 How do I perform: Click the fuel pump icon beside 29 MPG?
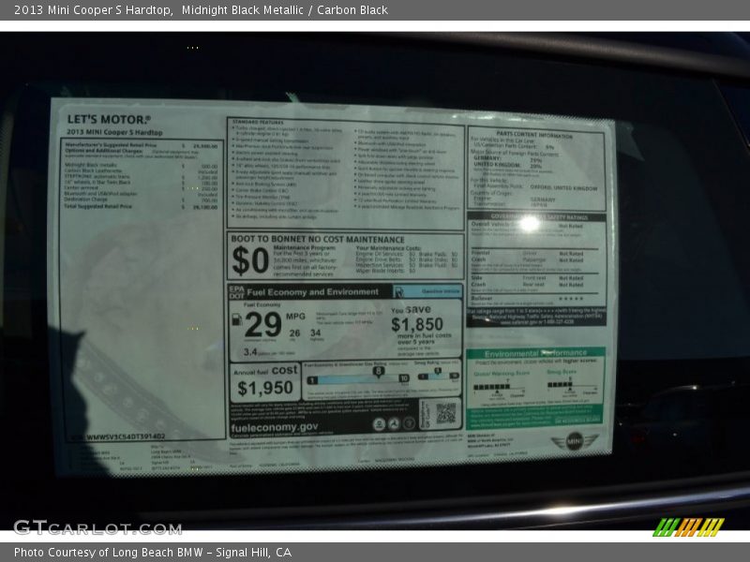coord(237,320)
